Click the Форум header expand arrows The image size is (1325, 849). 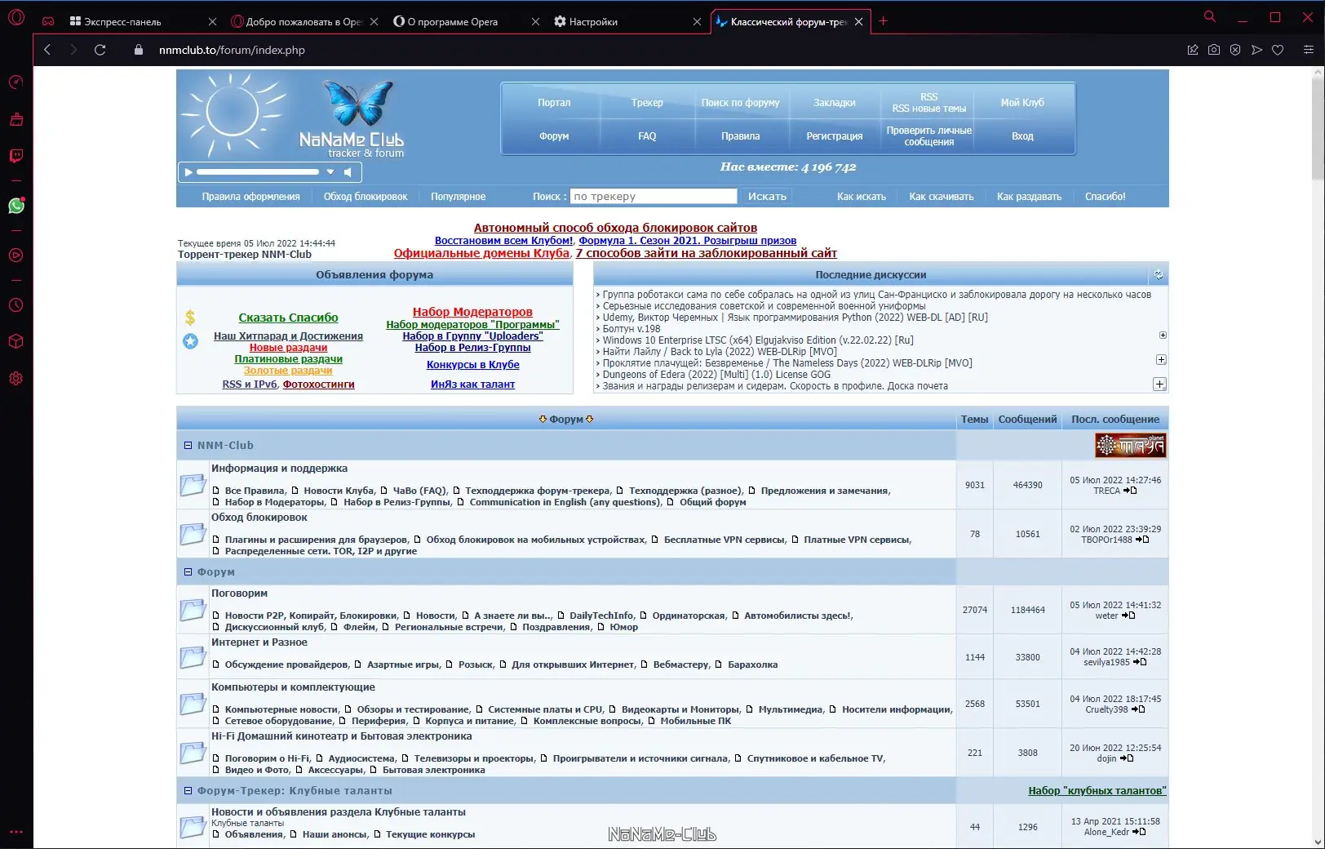coord(566,420)
